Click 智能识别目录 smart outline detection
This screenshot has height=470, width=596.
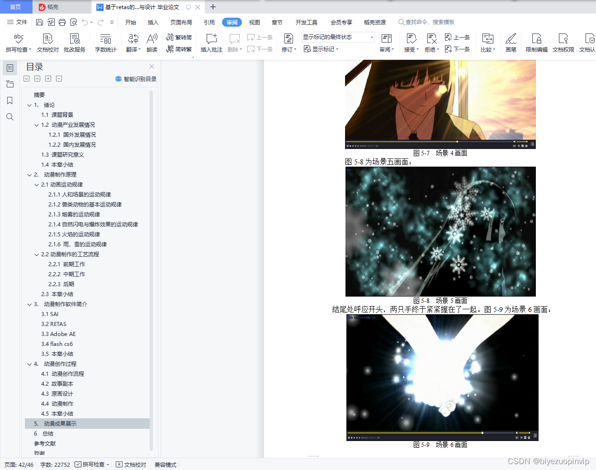point(136,79)
